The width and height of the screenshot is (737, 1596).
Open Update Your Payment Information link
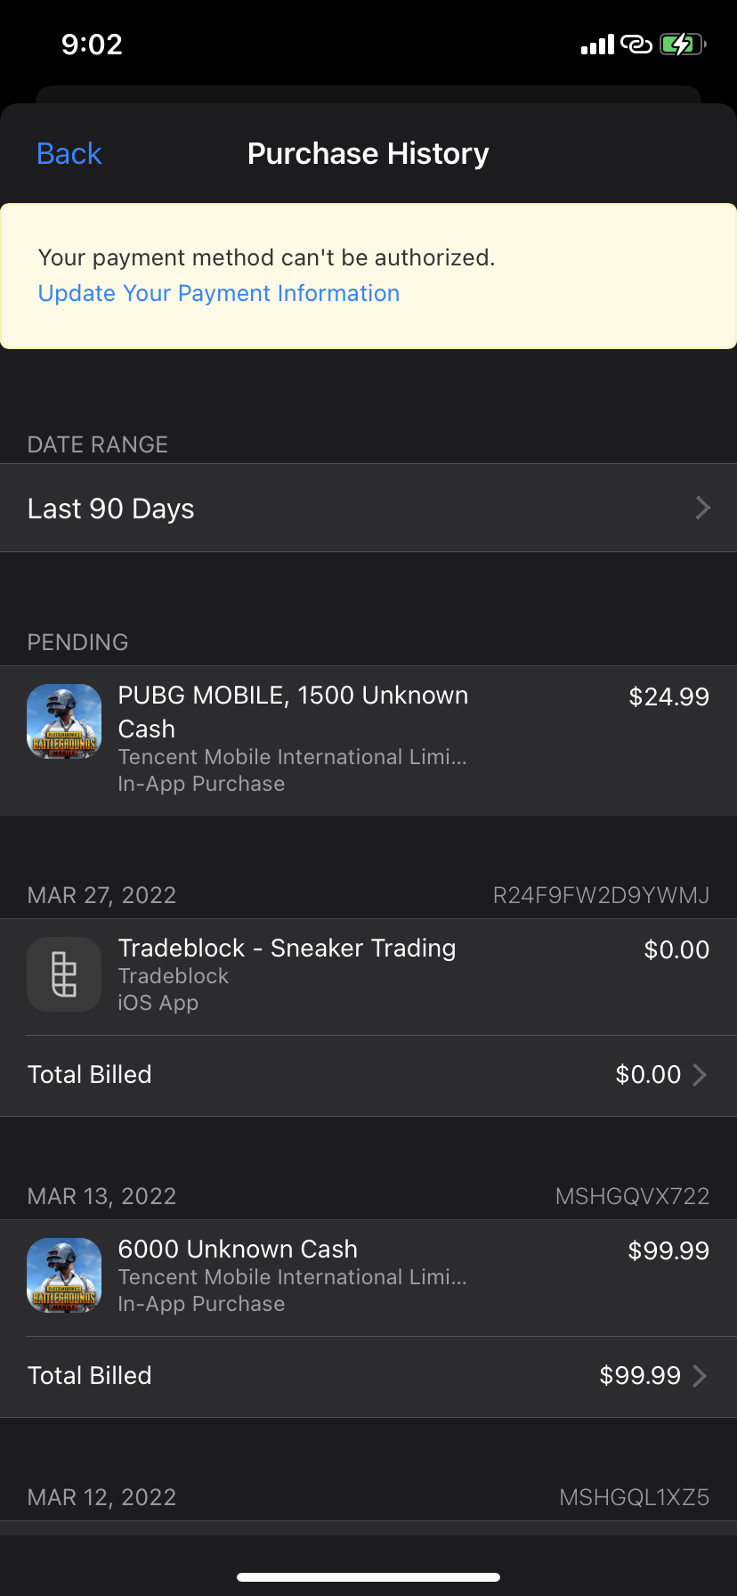[x=219, y=293]
